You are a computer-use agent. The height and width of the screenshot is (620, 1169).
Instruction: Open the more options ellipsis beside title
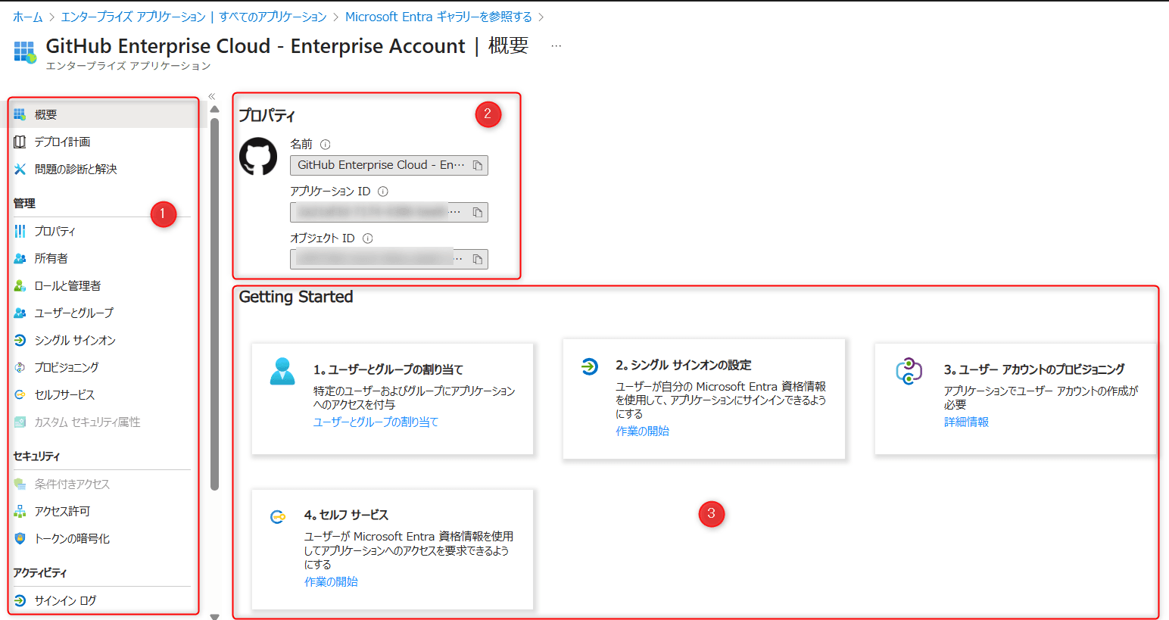click(556, 46)
